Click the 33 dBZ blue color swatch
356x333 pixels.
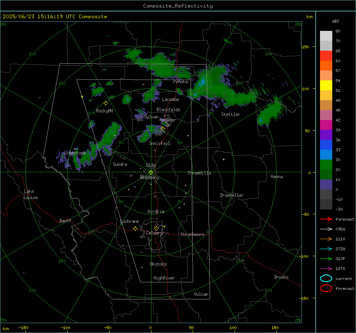pos(326,154)
